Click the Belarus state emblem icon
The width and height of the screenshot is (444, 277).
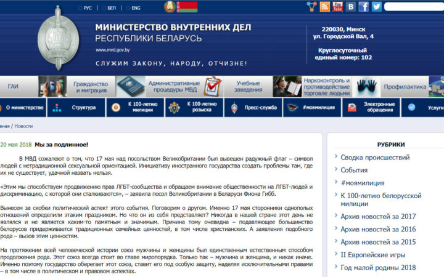click(170, 7)
